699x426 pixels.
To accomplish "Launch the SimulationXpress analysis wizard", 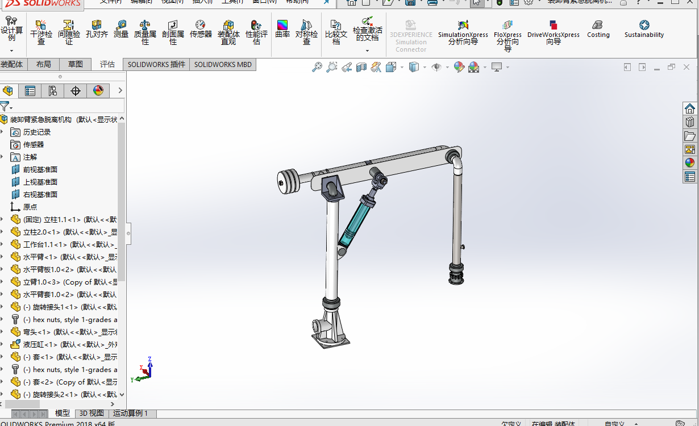I will pos(463,33).
